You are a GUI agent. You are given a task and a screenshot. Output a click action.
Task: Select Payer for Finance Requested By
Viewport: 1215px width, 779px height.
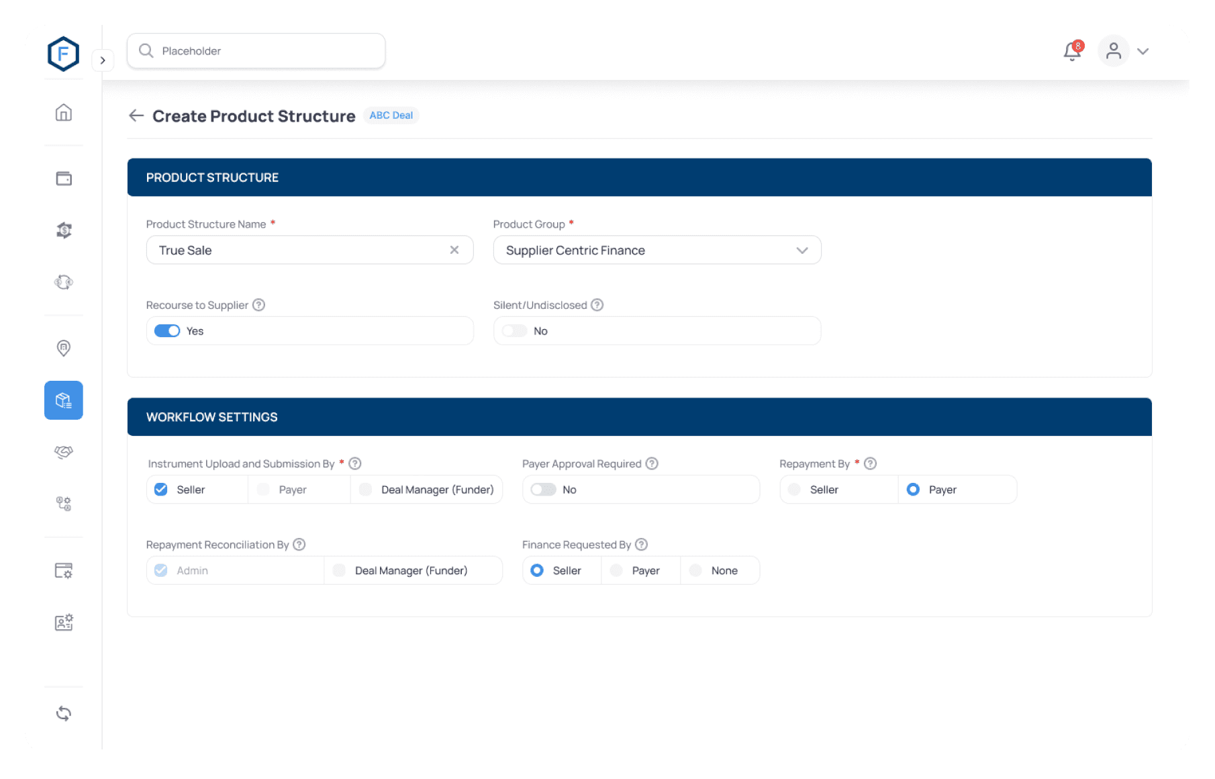click(616, 570)
